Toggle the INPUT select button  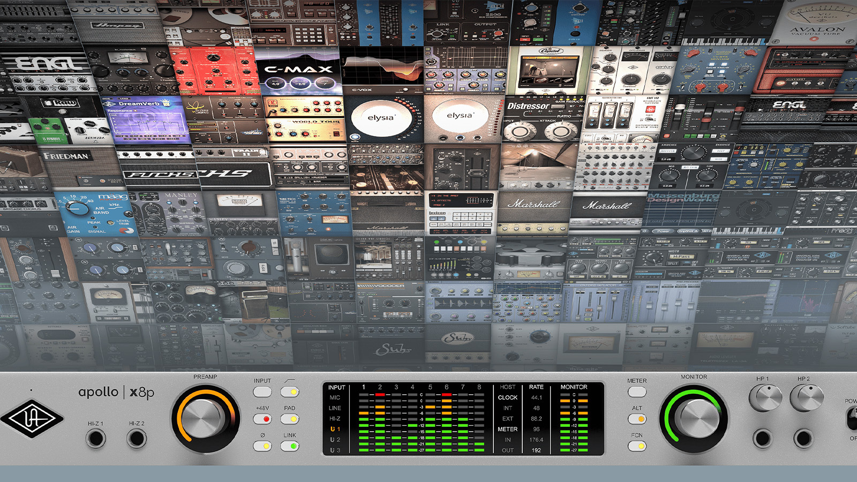coord(262,392)
